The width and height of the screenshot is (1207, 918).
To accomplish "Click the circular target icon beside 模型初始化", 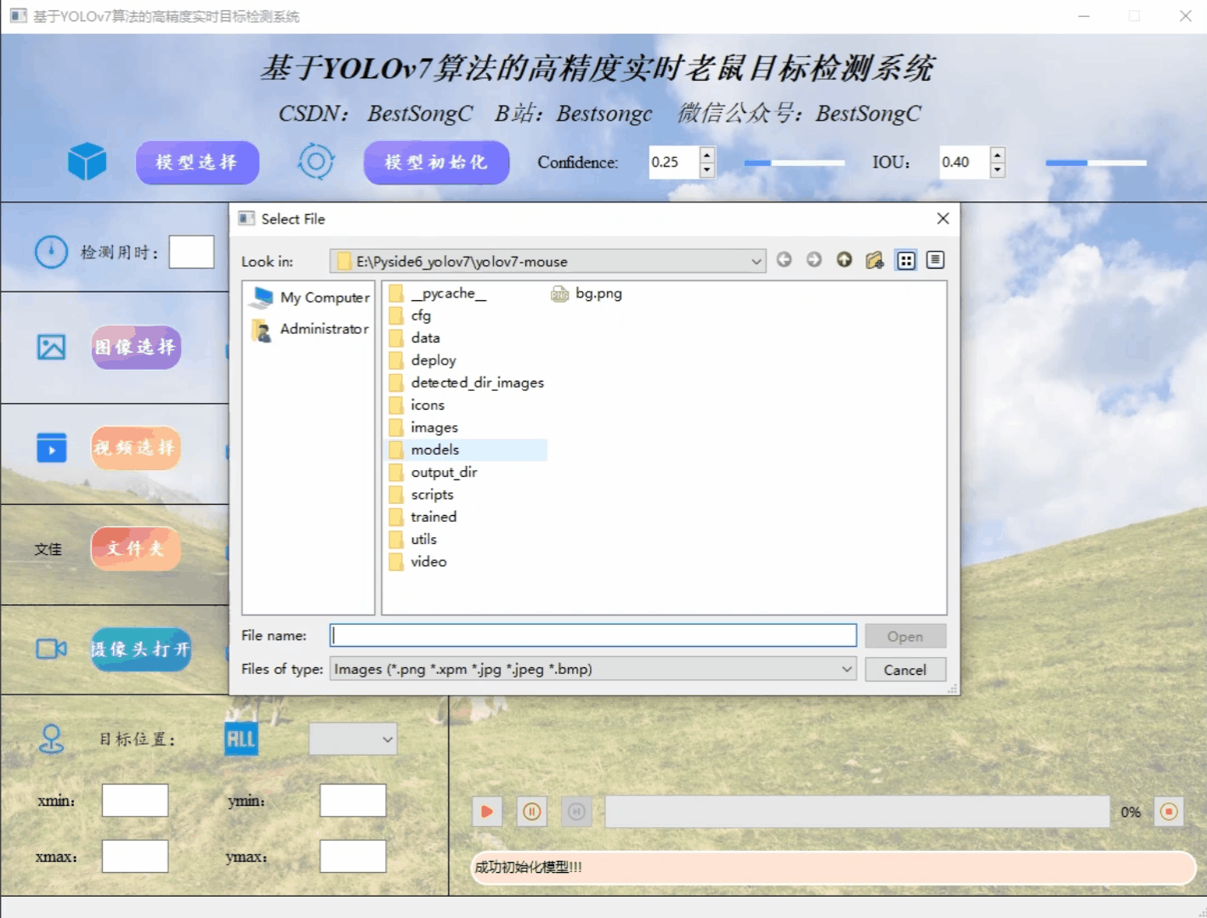I will (x=315, y=161).
